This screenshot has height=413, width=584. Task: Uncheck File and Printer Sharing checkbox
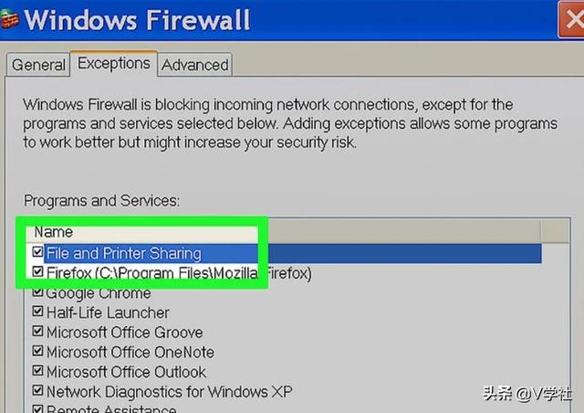coord(37,252)
